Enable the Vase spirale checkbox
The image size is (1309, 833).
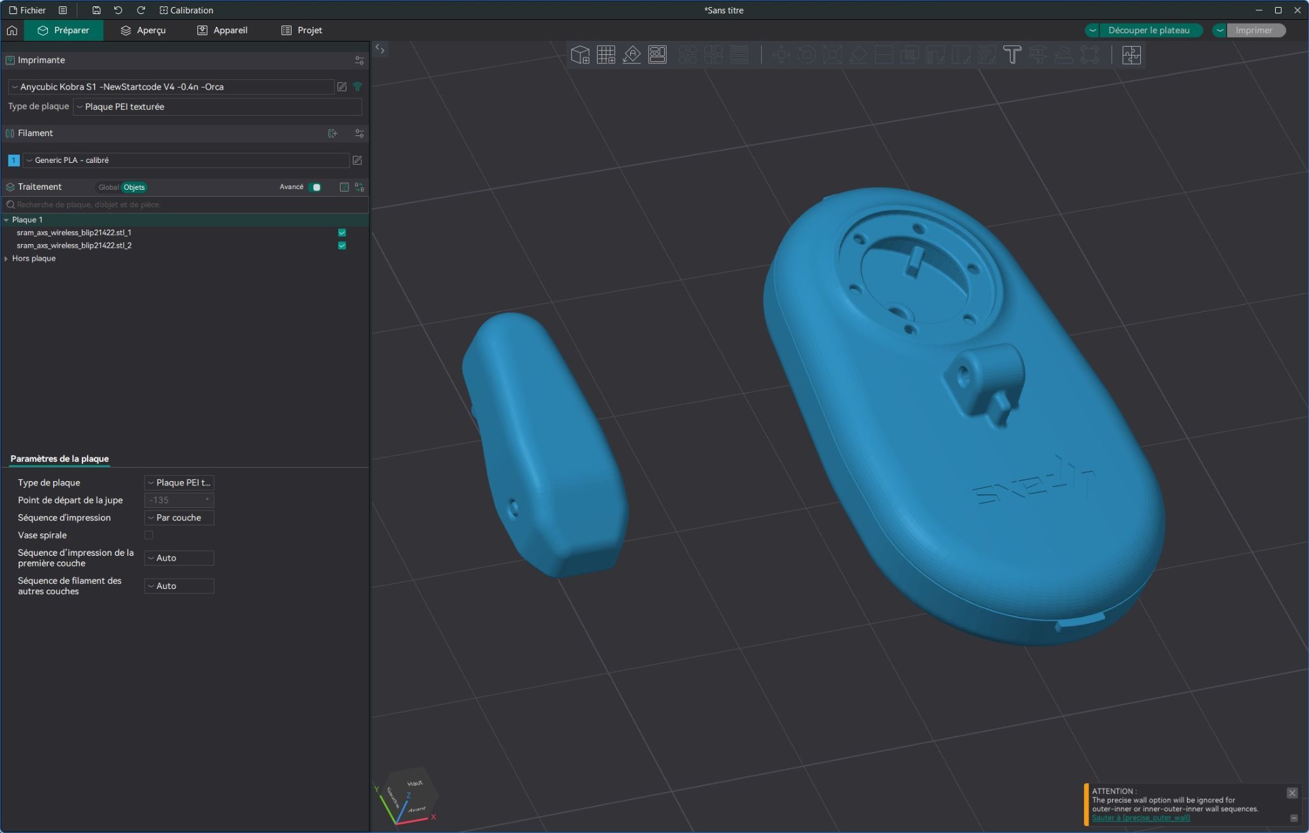coord(149,535)
